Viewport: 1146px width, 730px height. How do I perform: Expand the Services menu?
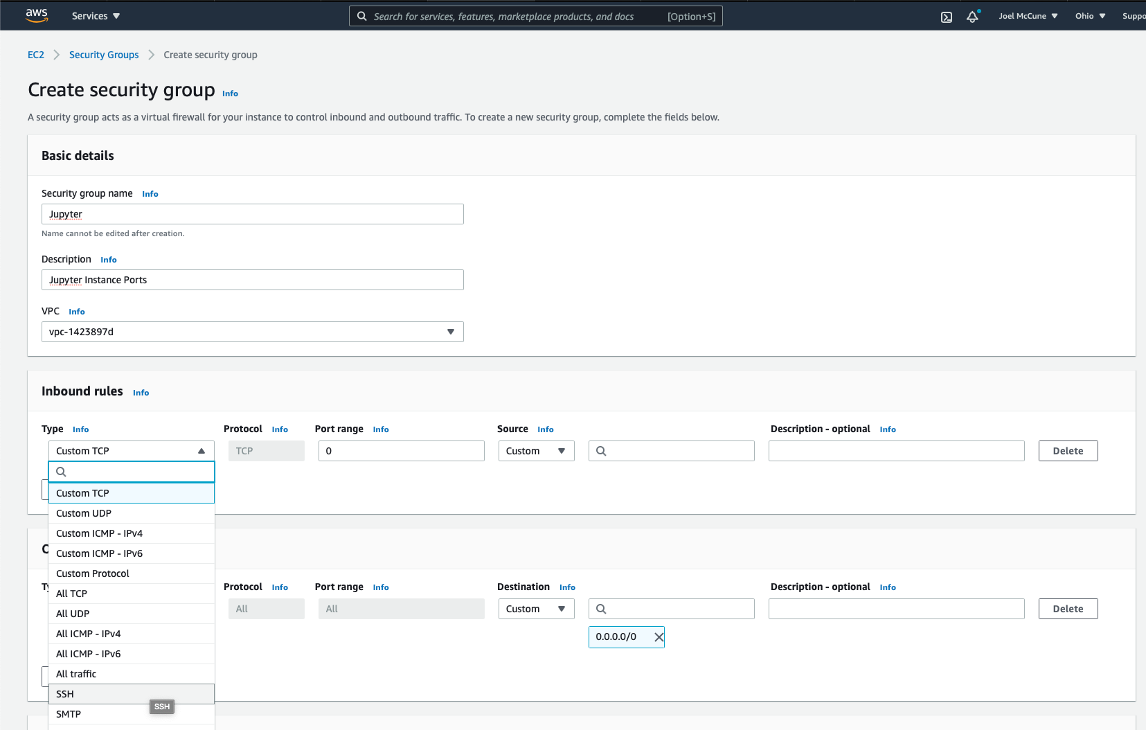[96, 16]
